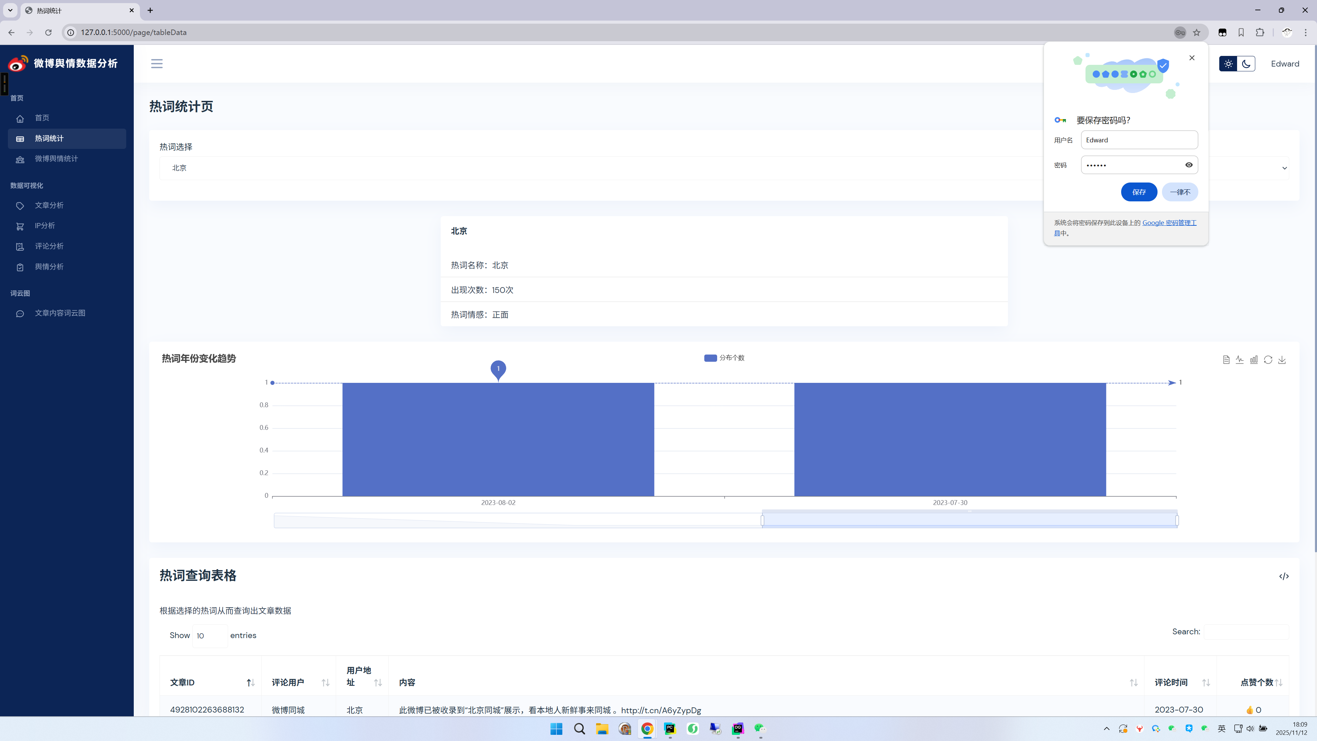Viewport: 1317px width, 741px height.
Task: Bookmark page with star icon
Action: (1196, 32)
